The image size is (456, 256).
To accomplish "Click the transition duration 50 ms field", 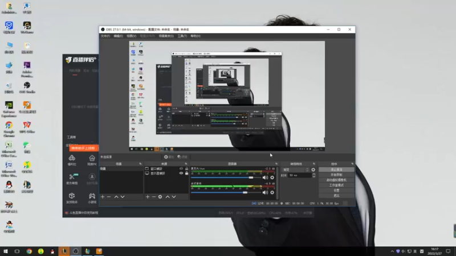I will (300, 175).
